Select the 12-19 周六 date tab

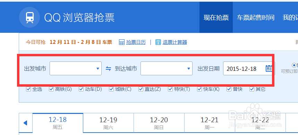108,123
